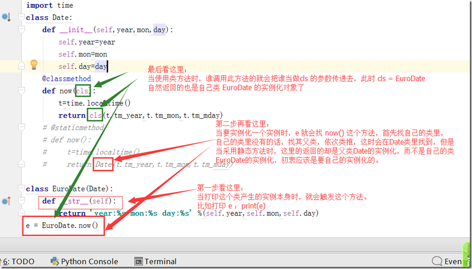Collapse the def now(cls) fold marker
The height and width of the screenshot is (269, 472).
[x=22, y=90]
